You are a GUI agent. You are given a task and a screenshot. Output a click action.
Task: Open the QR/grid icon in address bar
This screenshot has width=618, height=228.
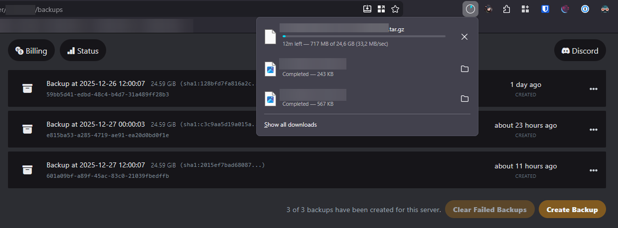tap(381, 9)
